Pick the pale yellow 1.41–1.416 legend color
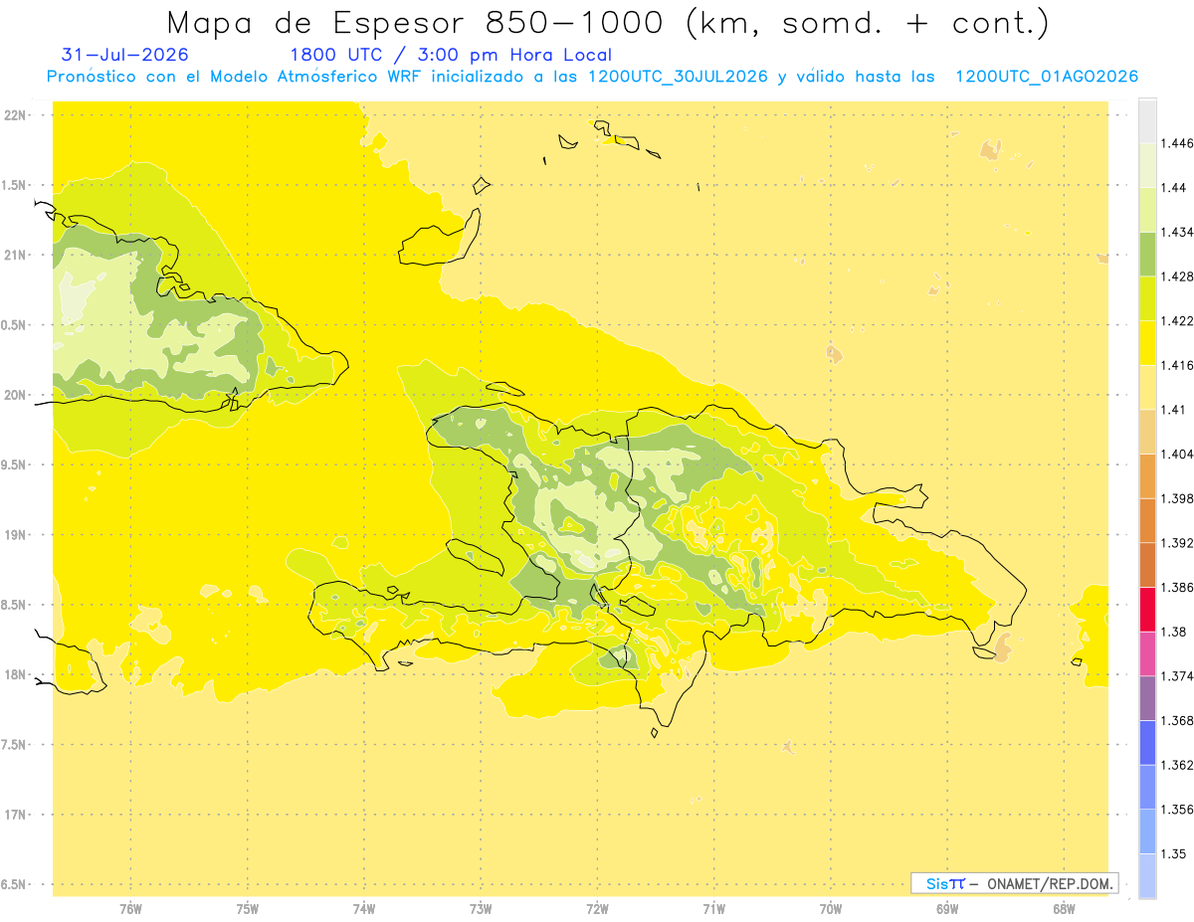The height and width of the screenshot is (922, 1194). click(1147, 387)
